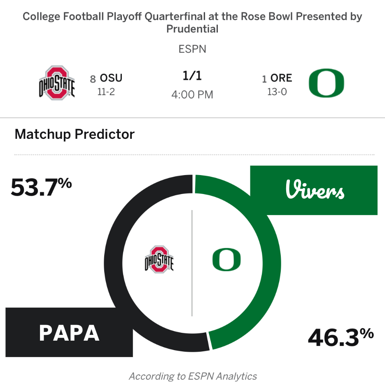This screenshot has height=388, width=385.
Task: Click the Ohio State logo in the header
Action: click(57, 82)
